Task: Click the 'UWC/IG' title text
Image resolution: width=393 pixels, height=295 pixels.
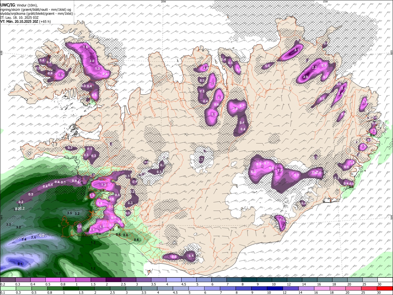Action: (x=7, y=5)
